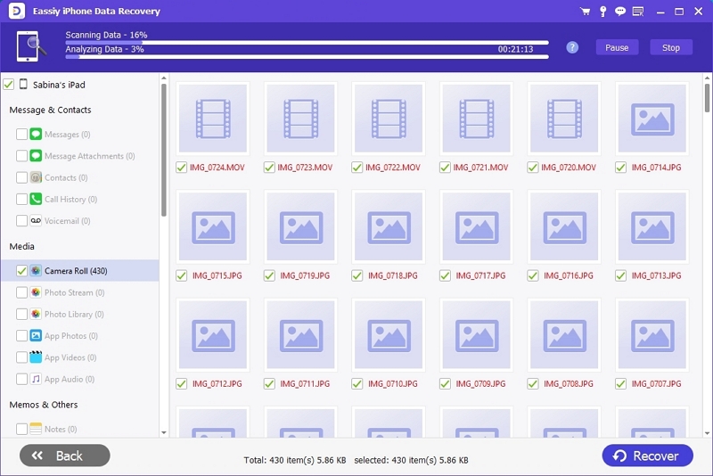713x476 pixels.
Task: Select Photo Library in Media section
Action: [x=74, y=314]
